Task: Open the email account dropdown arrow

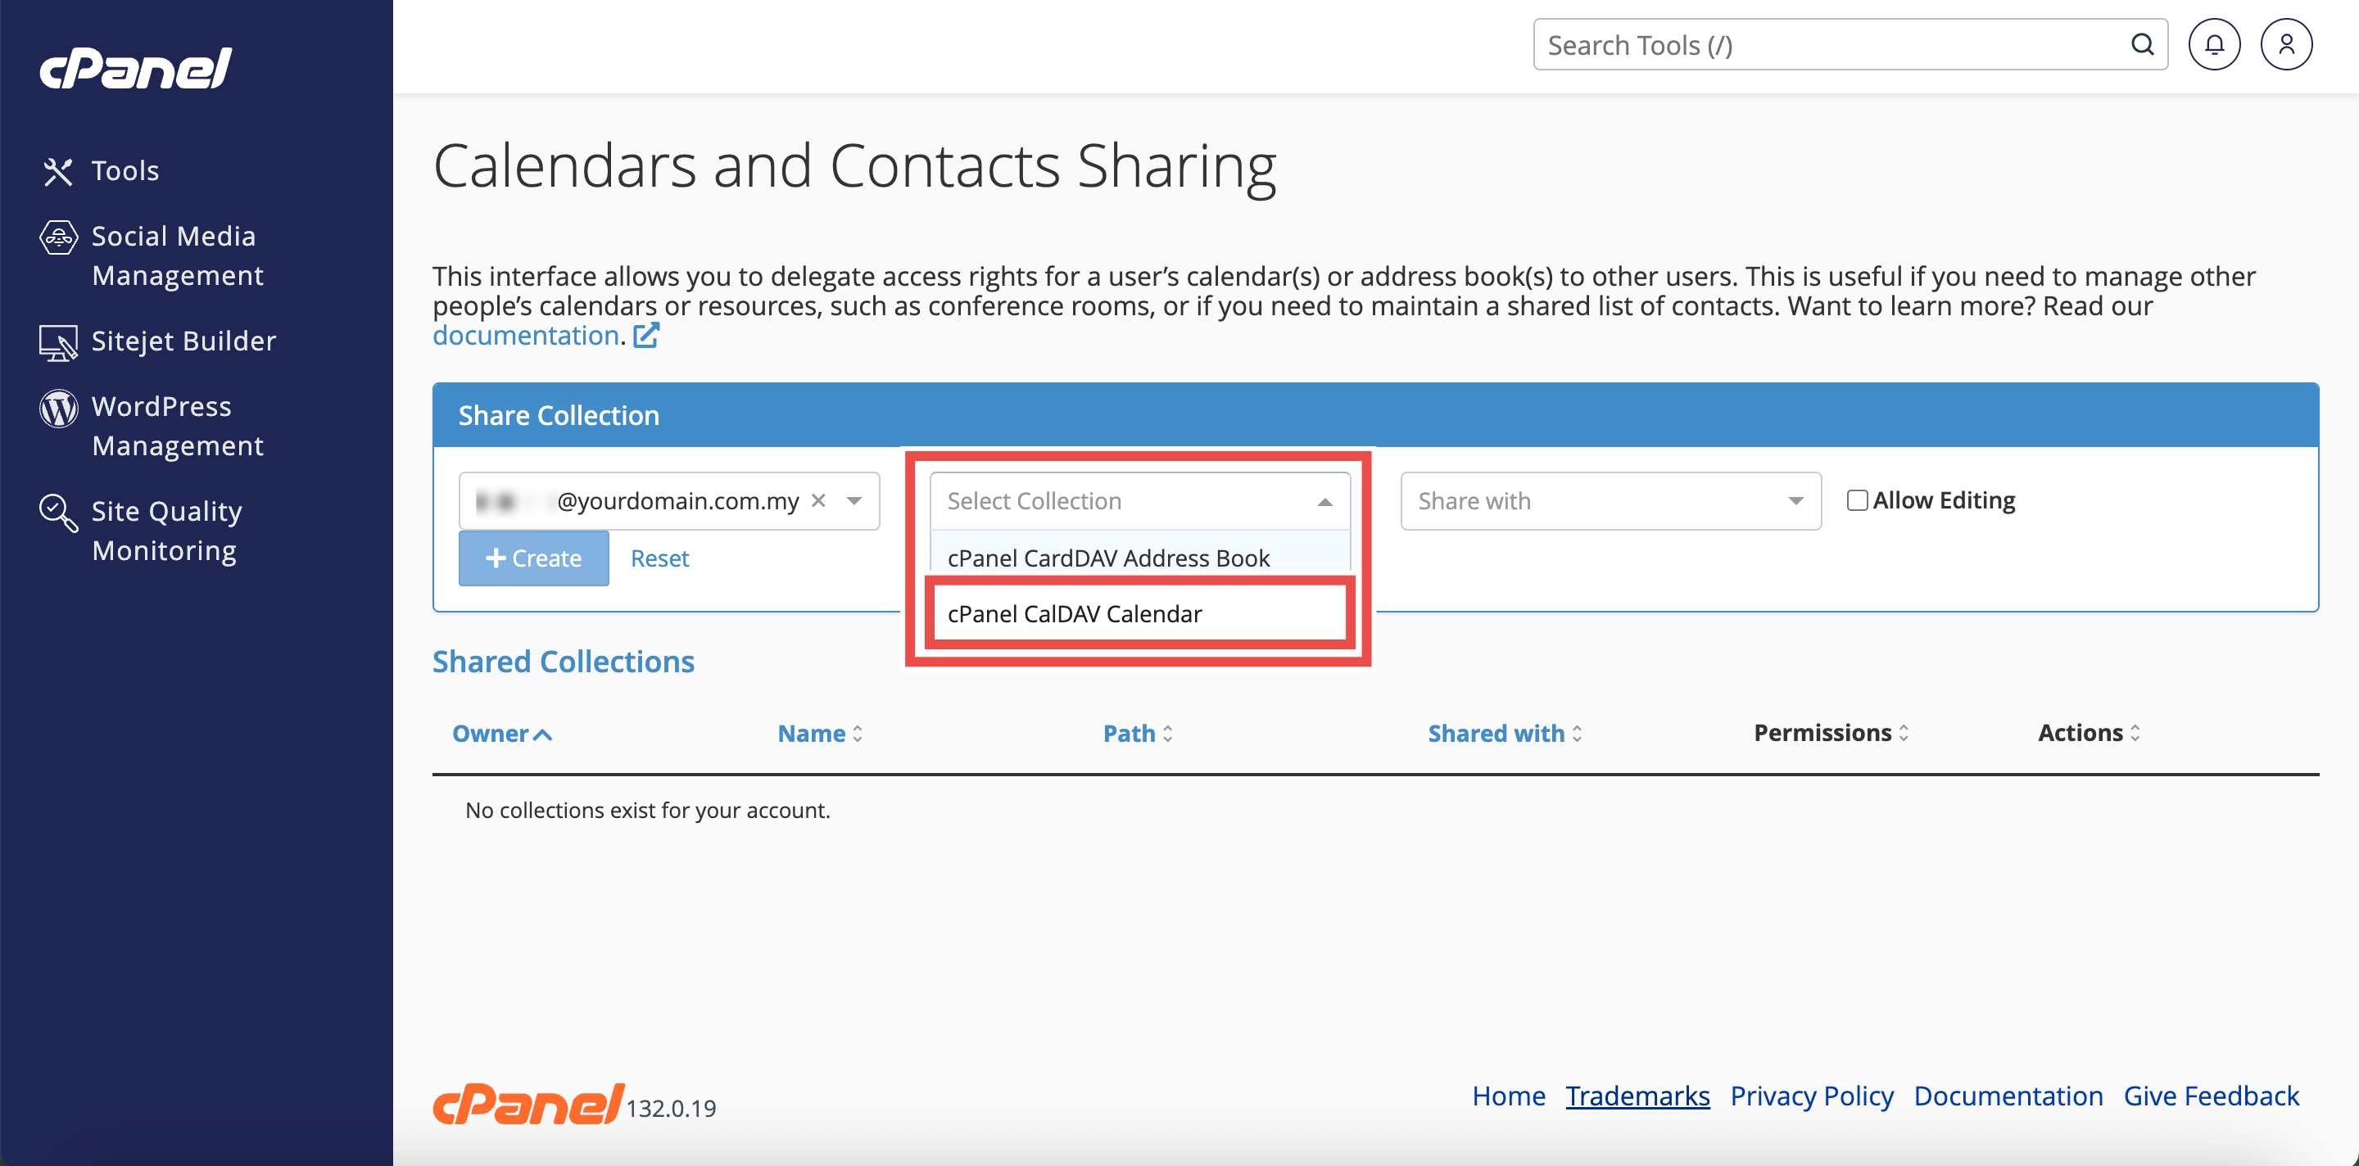Action: pyautogui.click(x=853, y=500)
